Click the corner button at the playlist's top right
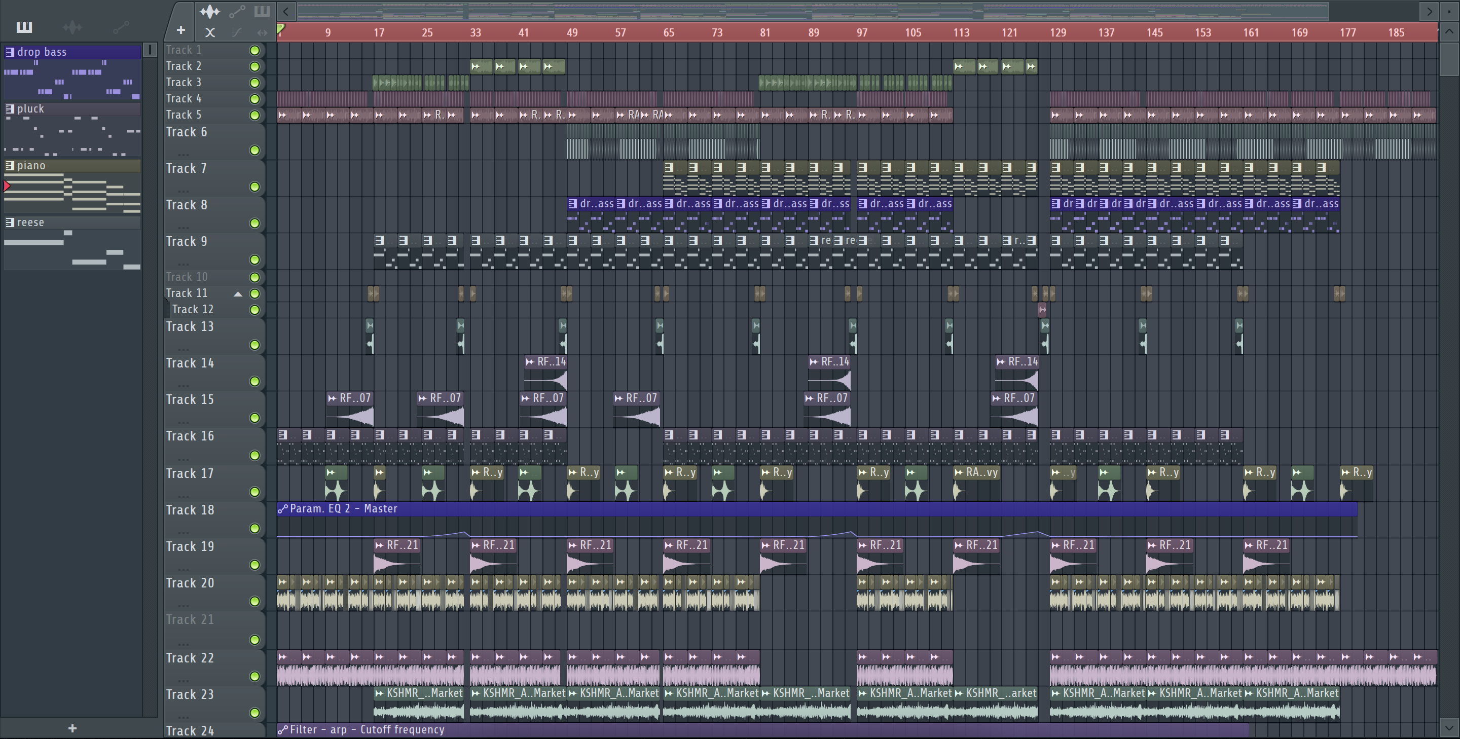 click(1449, 11)
